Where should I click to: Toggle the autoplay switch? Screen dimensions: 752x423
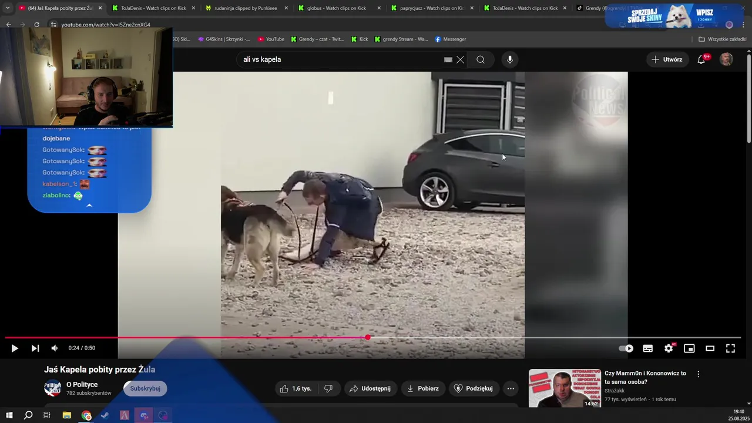pos(626,348)
